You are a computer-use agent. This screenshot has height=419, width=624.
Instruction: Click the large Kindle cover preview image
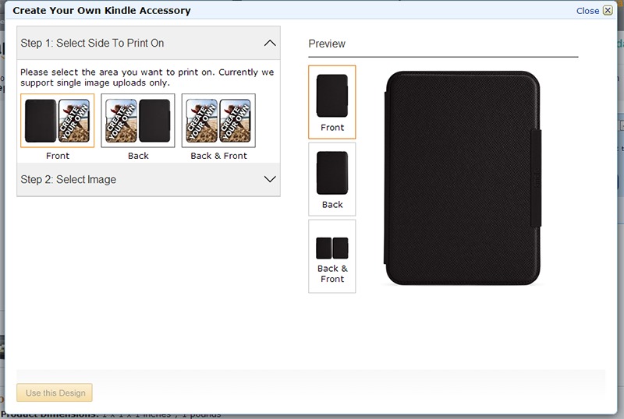(x=463, y=178)
